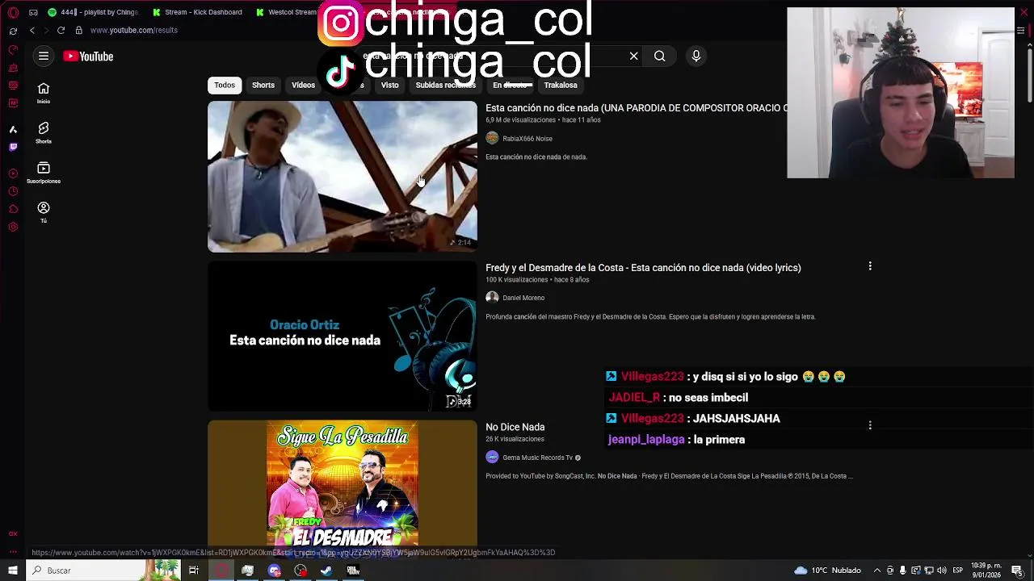Select the Subidas recientes filter chip
Viewport: 1034px width, 581px height.
click(x=446, y=85)
